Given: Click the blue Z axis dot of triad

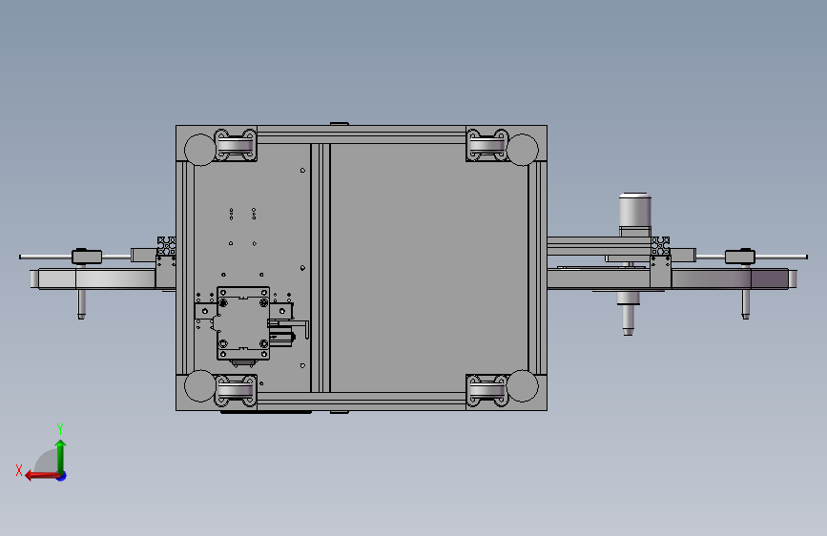Looking at the screenshot, I should pos(62,477).
